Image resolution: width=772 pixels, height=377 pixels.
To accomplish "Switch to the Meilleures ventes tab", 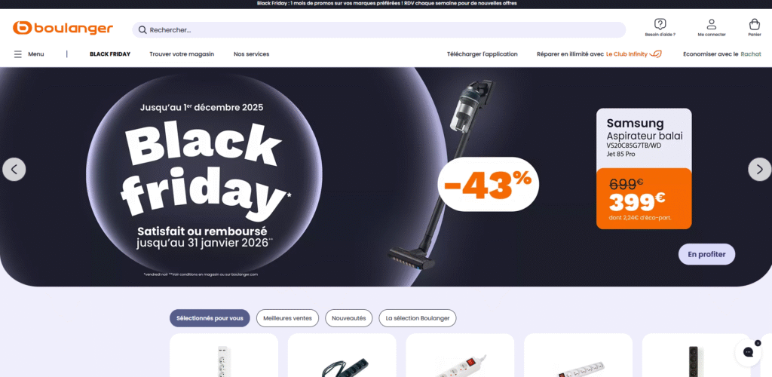I will pyautogui.click(x=287, y=318).
